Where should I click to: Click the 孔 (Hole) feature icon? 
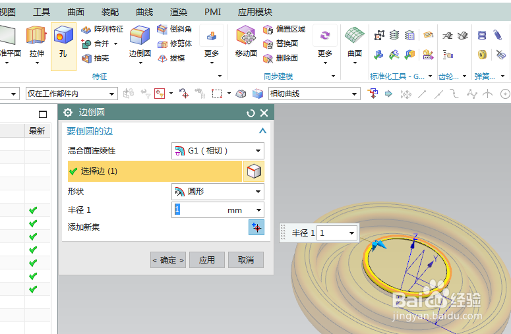tap(63, 35)
